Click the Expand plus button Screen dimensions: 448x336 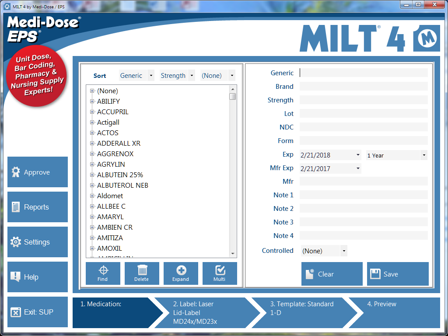click(181, 273)
